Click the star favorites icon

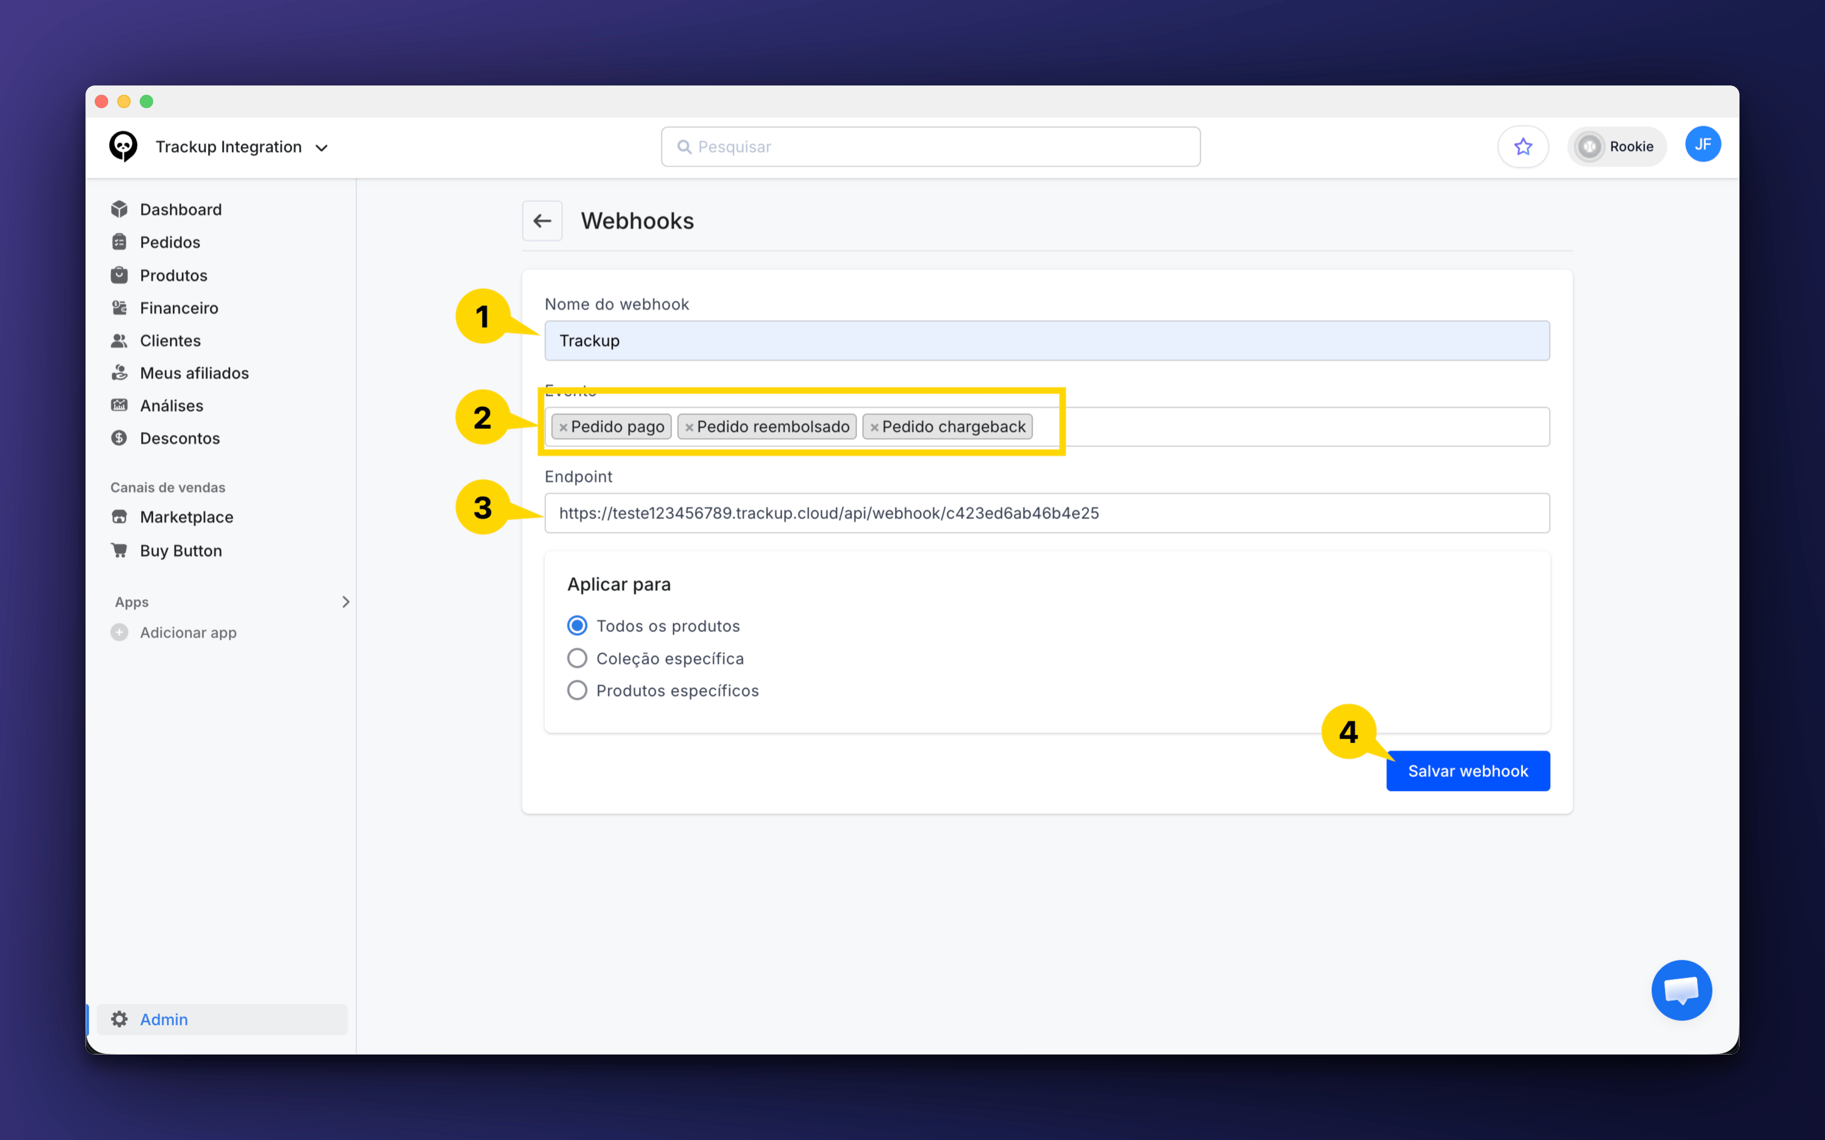(1522, 146)
